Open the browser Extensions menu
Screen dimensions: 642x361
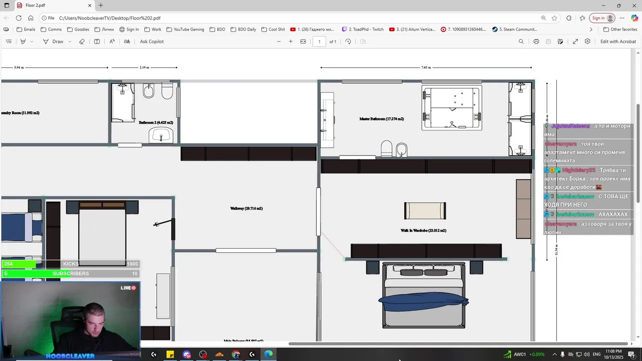click(569, 18)
